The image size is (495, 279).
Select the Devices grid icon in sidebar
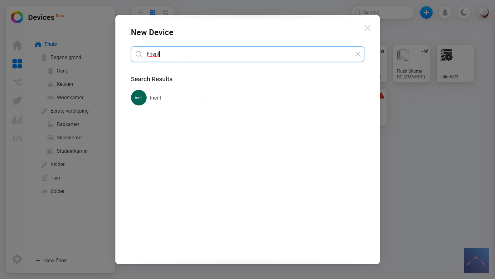click(x=17, y=64)
